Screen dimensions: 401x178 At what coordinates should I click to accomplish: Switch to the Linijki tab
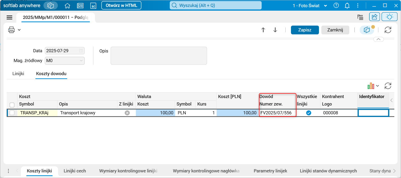coord(18,74)
